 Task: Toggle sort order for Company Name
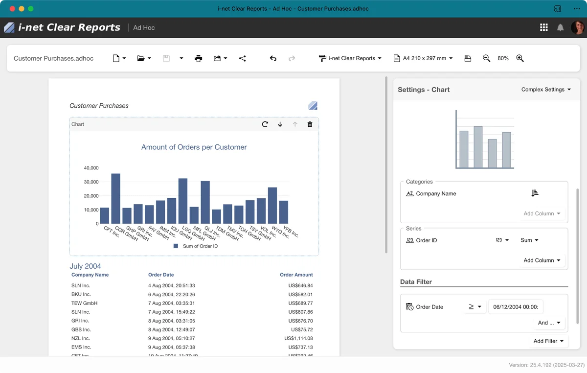pyautogui.click(x=535, y=193)
